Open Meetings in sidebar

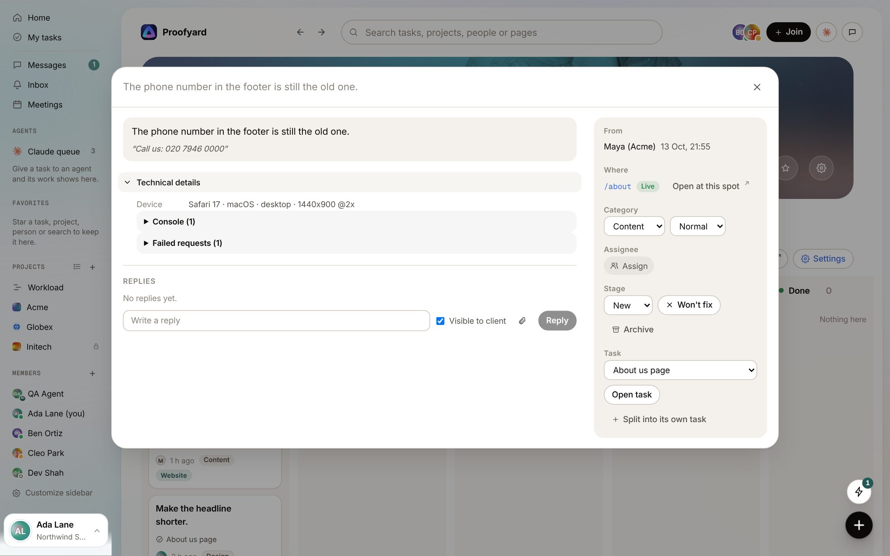click(x=56, y=105)
